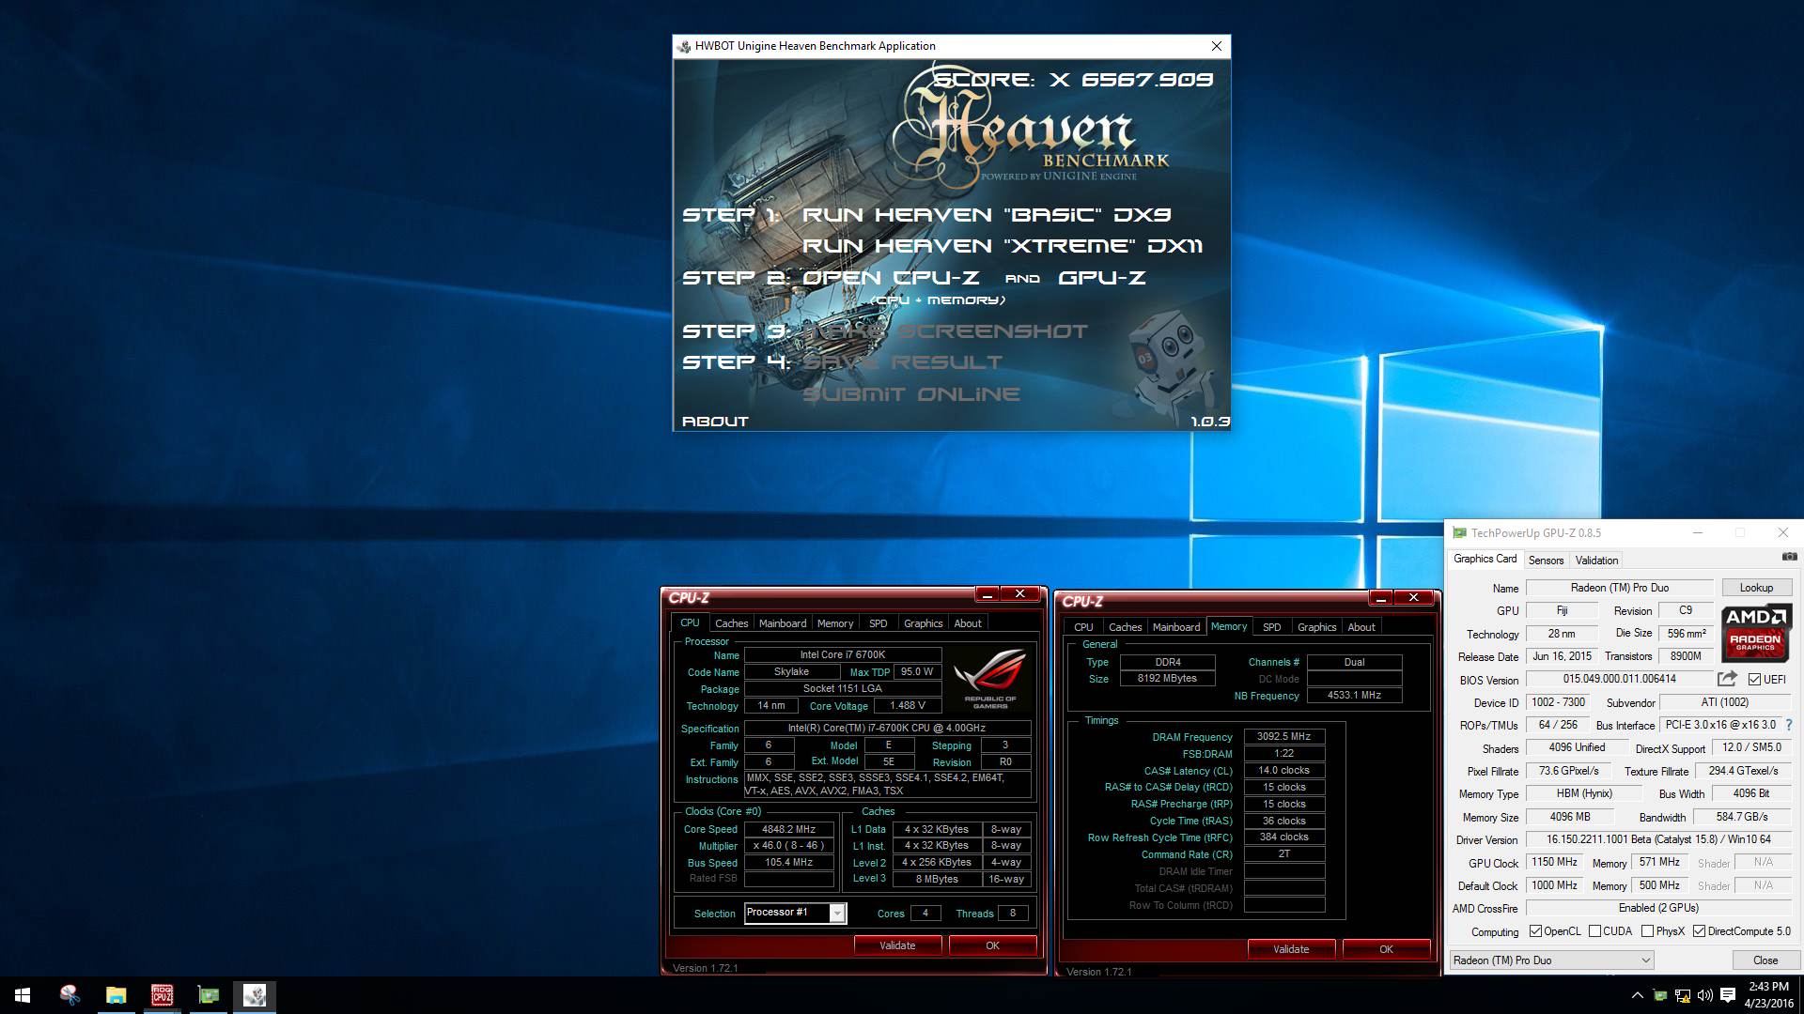The image size is (1804, 1014).
Task: Toggle the PhysX checkbox
Action: click(x=1647, y=931)
